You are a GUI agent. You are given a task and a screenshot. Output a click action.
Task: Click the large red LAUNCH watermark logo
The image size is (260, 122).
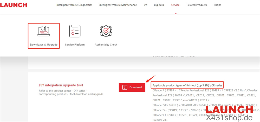pyautogui.click(x=229, y=109)
